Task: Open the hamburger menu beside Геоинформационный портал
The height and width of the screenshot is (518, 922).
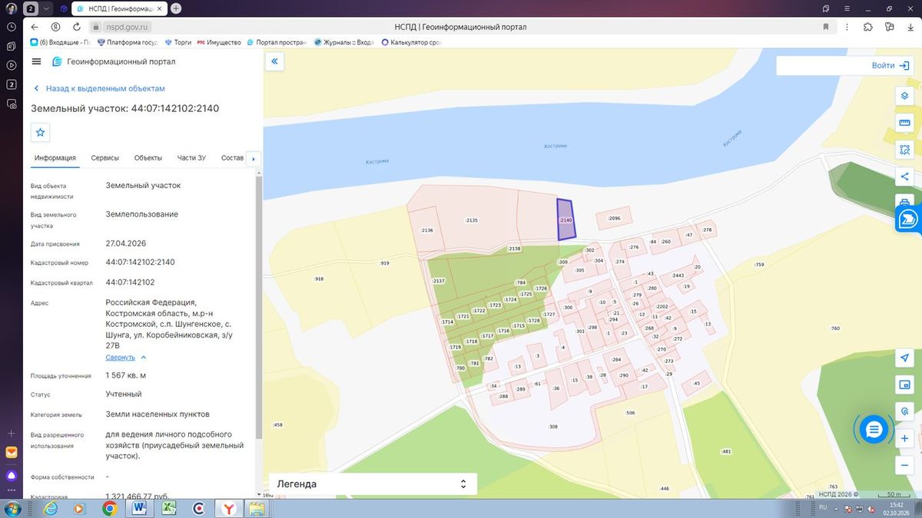Action: pyautogui.click(x=36, y=61)
